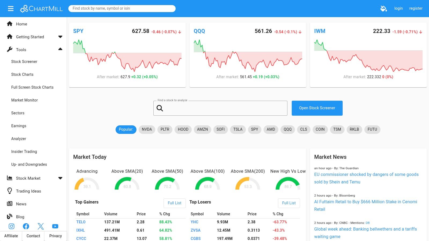Viewport: 429px width, 241px height.
Task: Open IXHL in Top Gainers
Action: coord(80,230)
